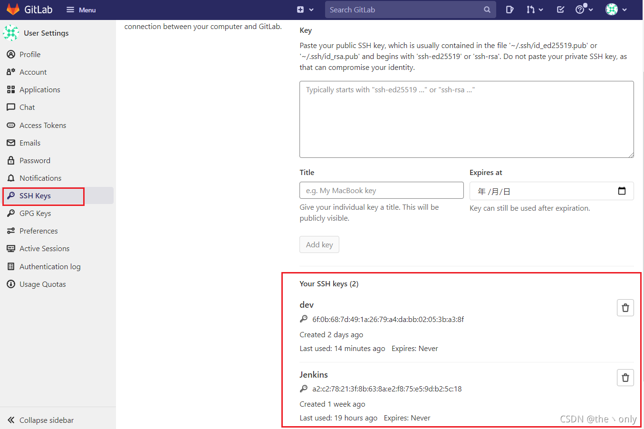The width and height of the screenshot is (644, 429).
Task: Click the "Last used: 14 minutes ago" text
Action: (342, 349)
